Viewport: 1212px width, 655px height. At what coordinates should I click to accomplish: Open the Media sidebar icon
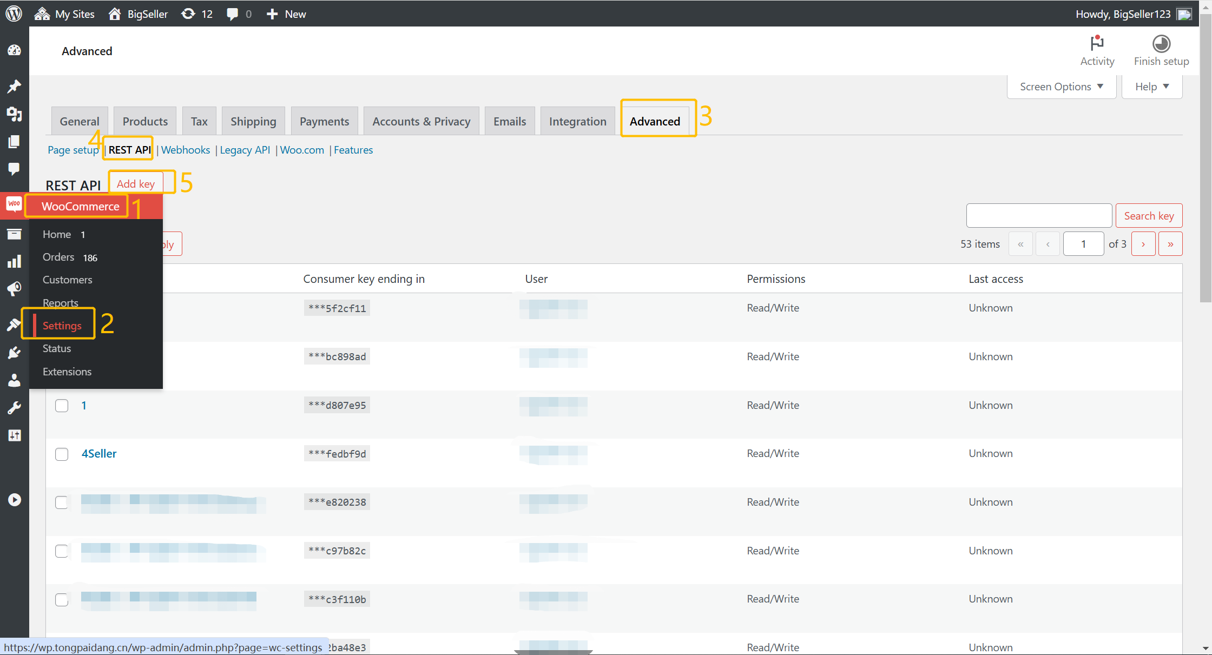[14, 114]
